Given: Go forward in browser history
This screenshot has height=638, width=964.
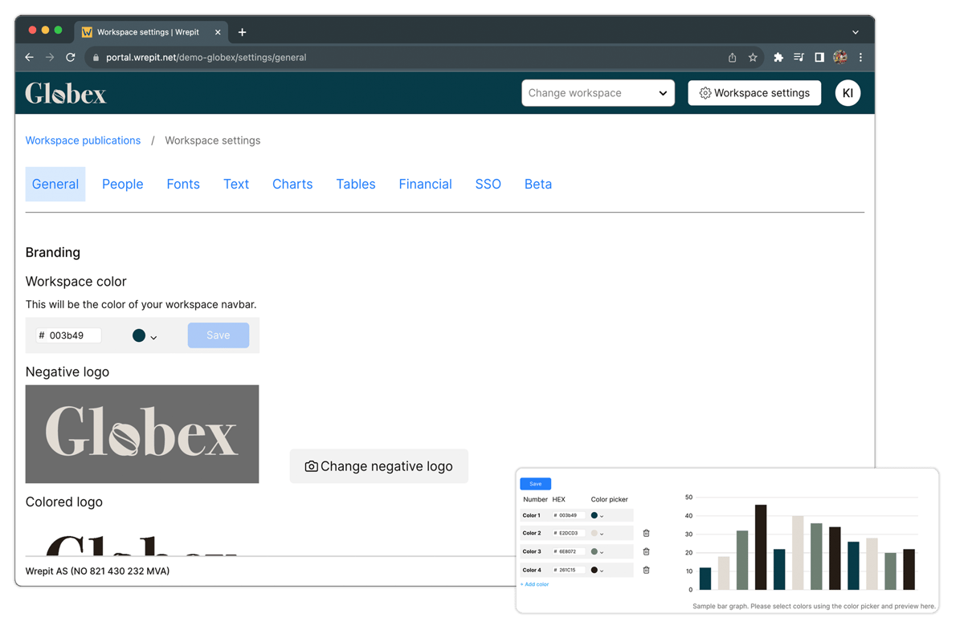Looking at the screenshot, I should pyautogui.click(x=50, y=57).
